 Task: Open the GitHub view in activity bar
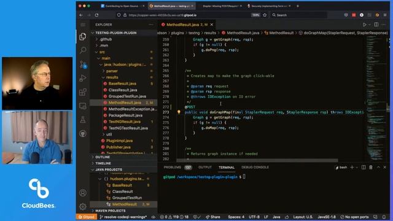83,134
